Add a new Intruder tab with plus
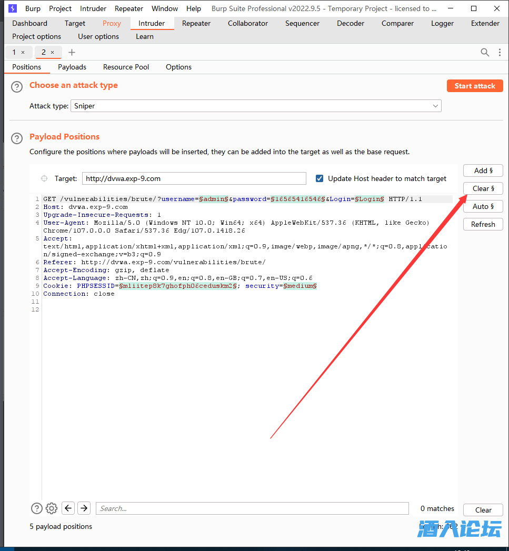 pos(72,52)
